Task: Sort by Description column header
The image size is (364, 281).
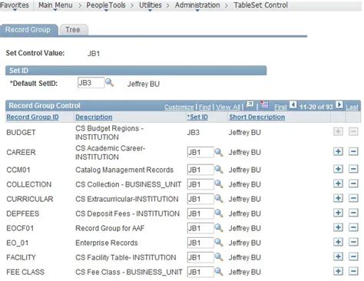Action: click(94, 117)
